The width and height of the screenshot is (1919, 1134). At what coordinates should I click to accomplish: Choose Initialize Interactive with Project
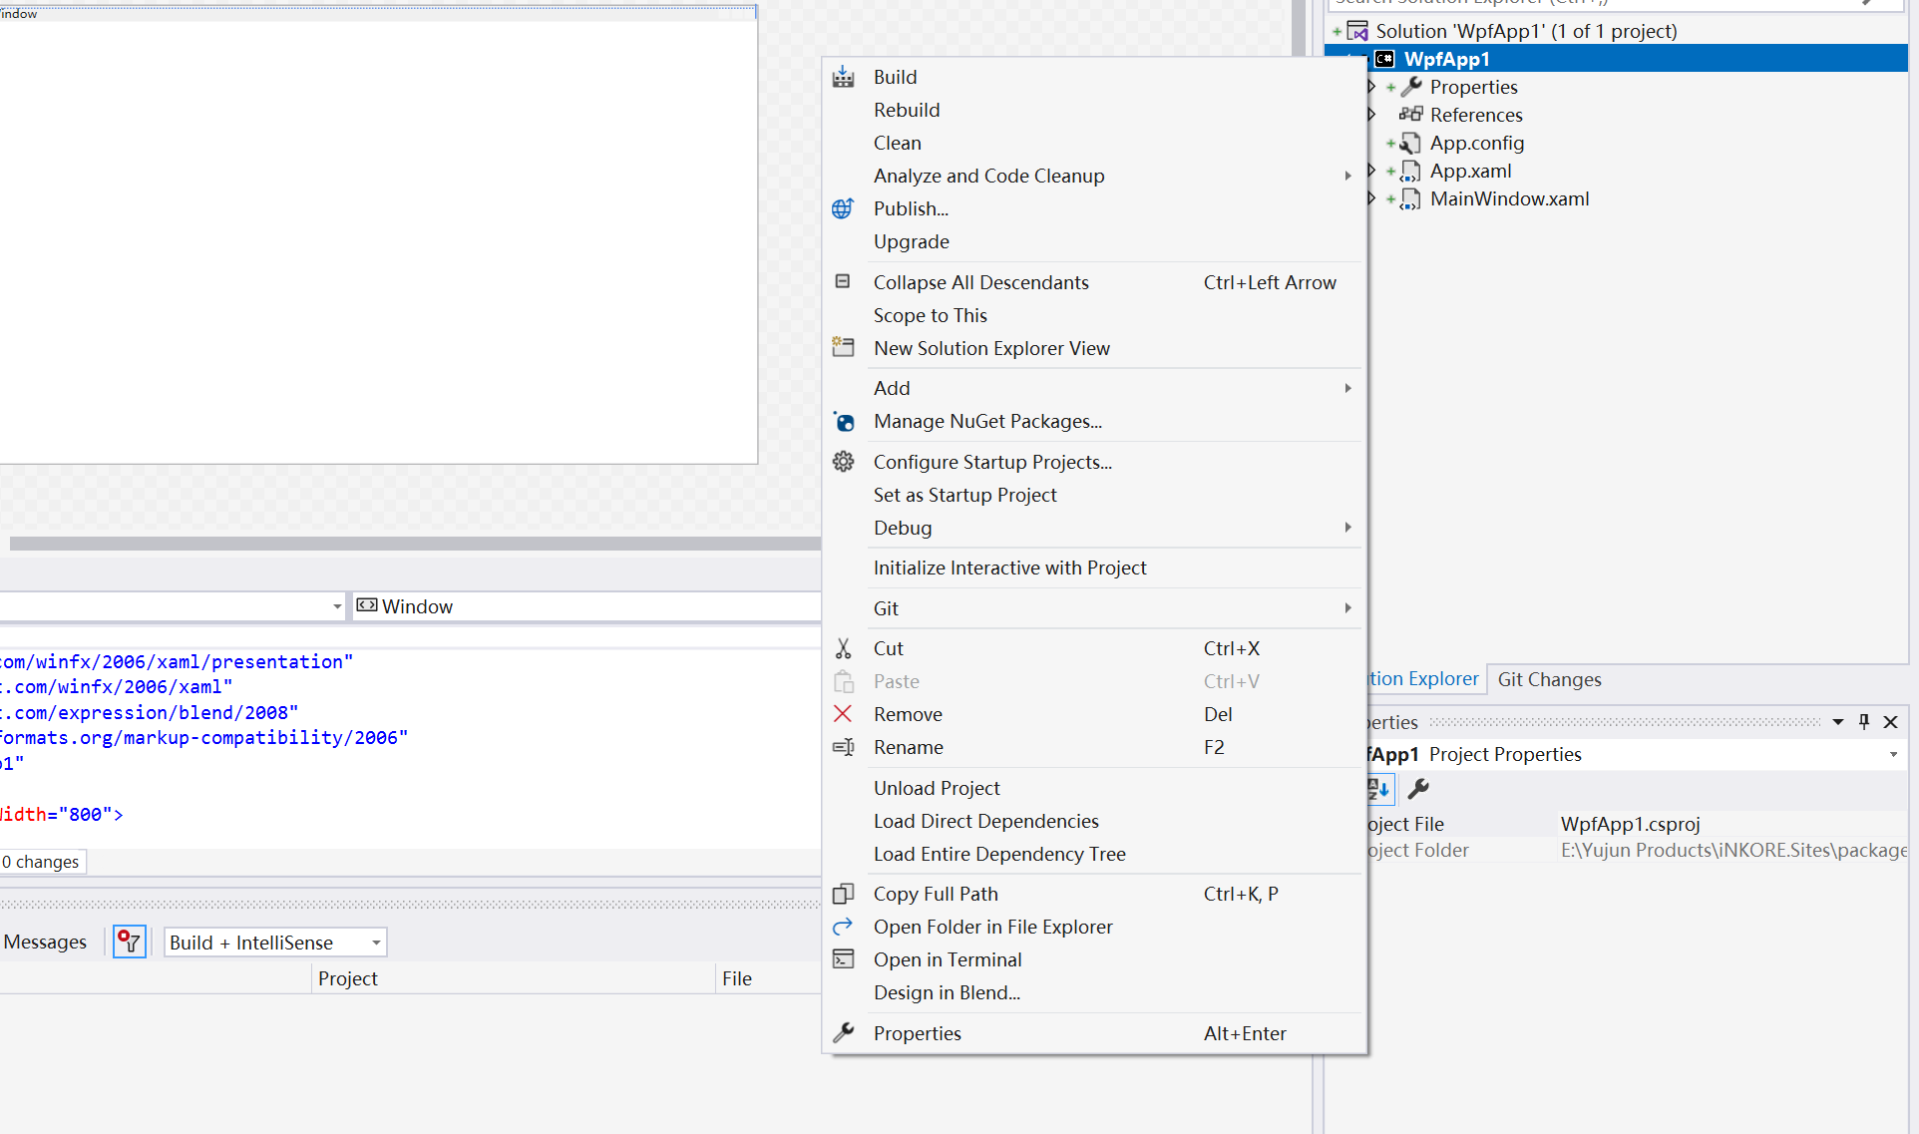pos(1093,567)
